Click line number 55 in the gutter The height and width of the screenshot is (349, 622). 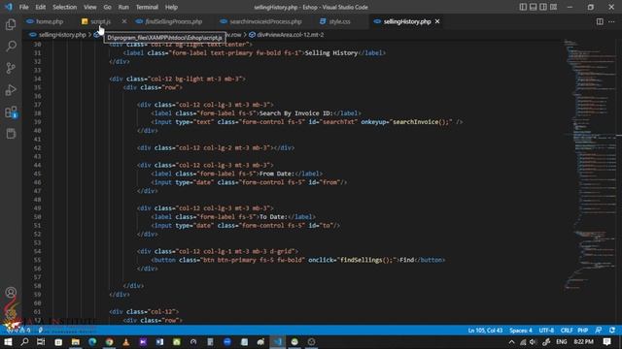[37, 260]
